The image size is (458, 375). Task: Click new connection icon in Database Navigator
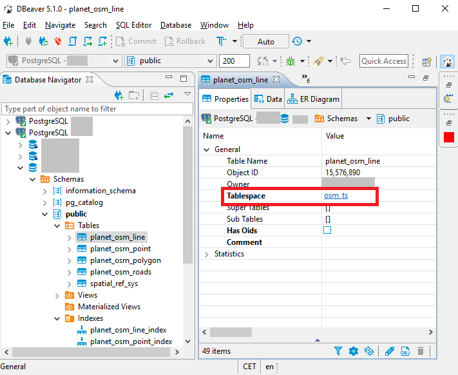(x=119, y=95)
